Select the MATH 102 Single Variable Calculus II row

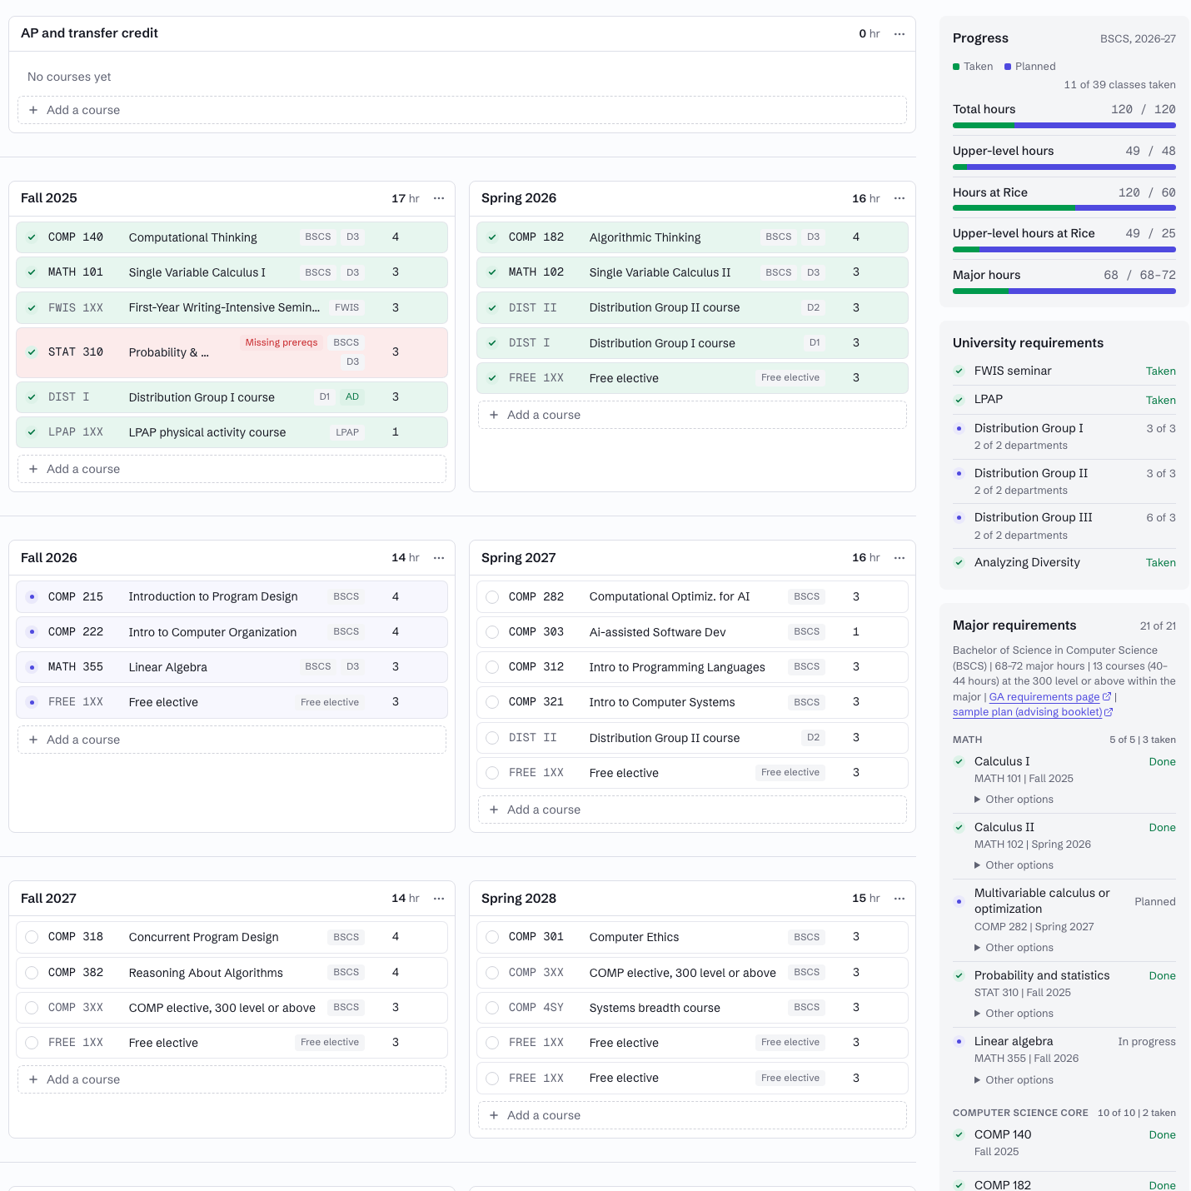coord(692,272)
